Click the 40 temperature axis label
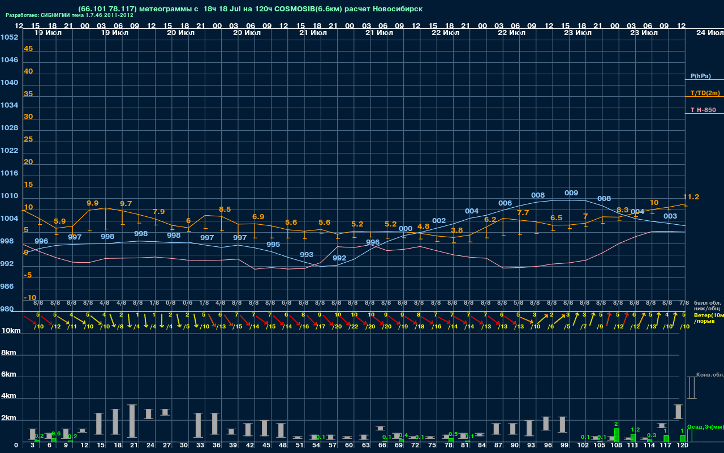Viewport: 724px width, 453px height. [28, 71]
